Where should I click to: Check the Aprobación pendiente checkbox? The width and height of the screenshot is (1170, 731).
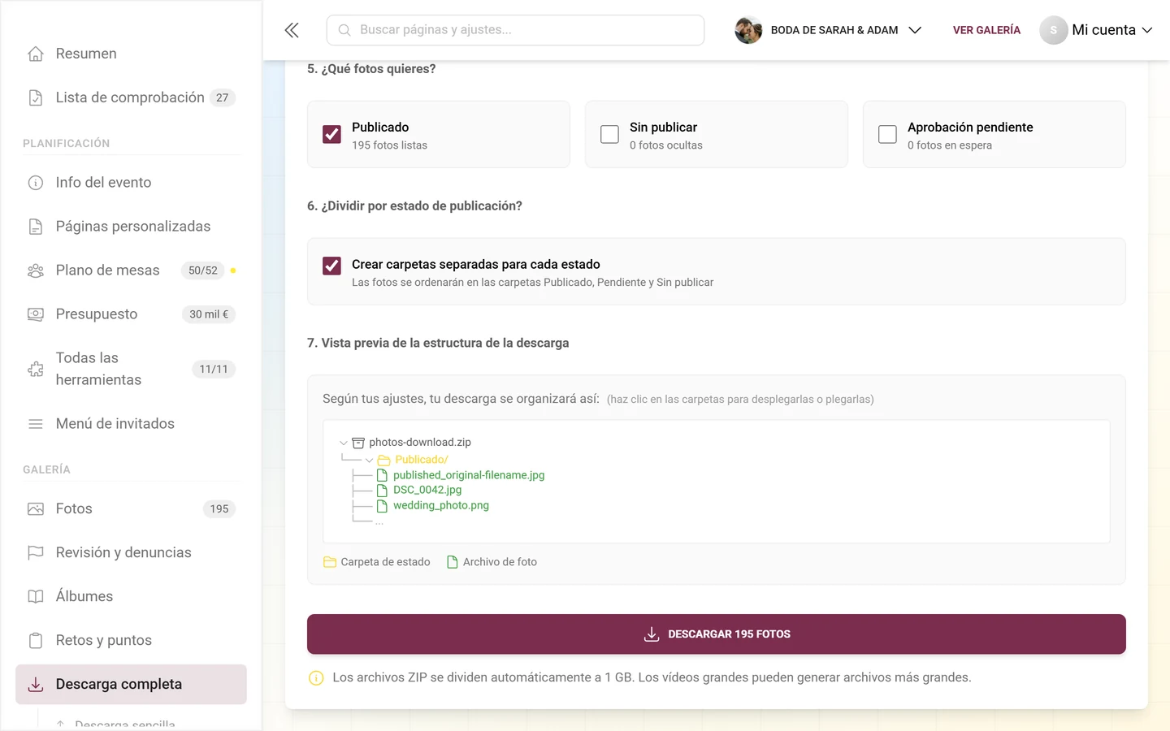click(887, 134)
